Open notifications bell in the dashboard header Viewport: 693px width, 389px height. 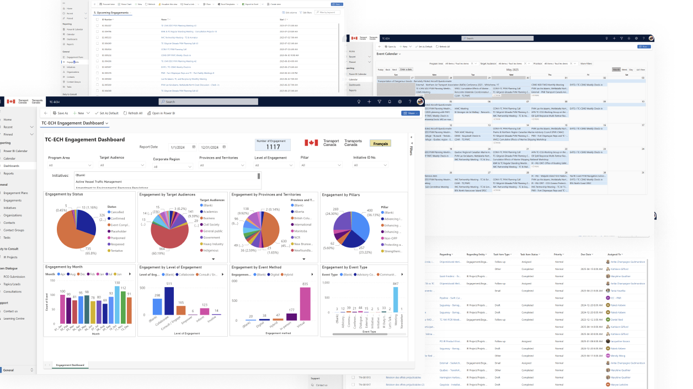click(389, 102)
